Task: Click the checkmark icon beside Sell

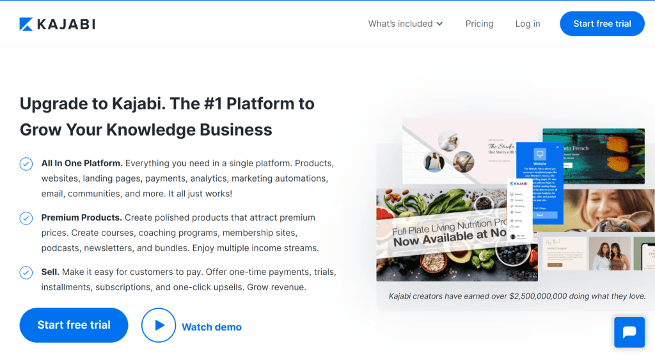Action: (x=26, y=272)
